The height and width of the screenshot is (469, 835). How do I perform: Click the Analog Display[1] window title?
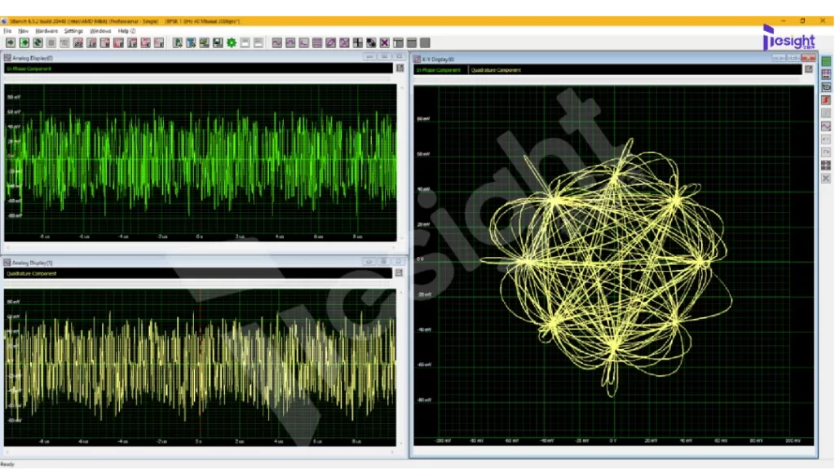33,263
